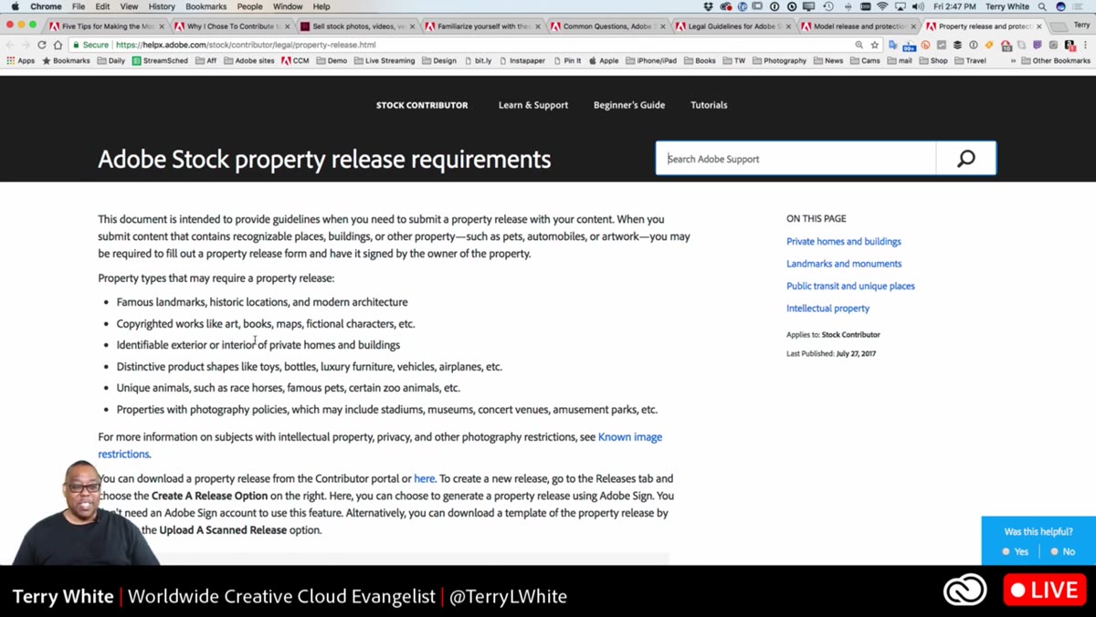The width and height of the screenshot is (1096, 617).
Task: Click the zoom magnifier icon in address bar
Action: (x=859, y=45)
